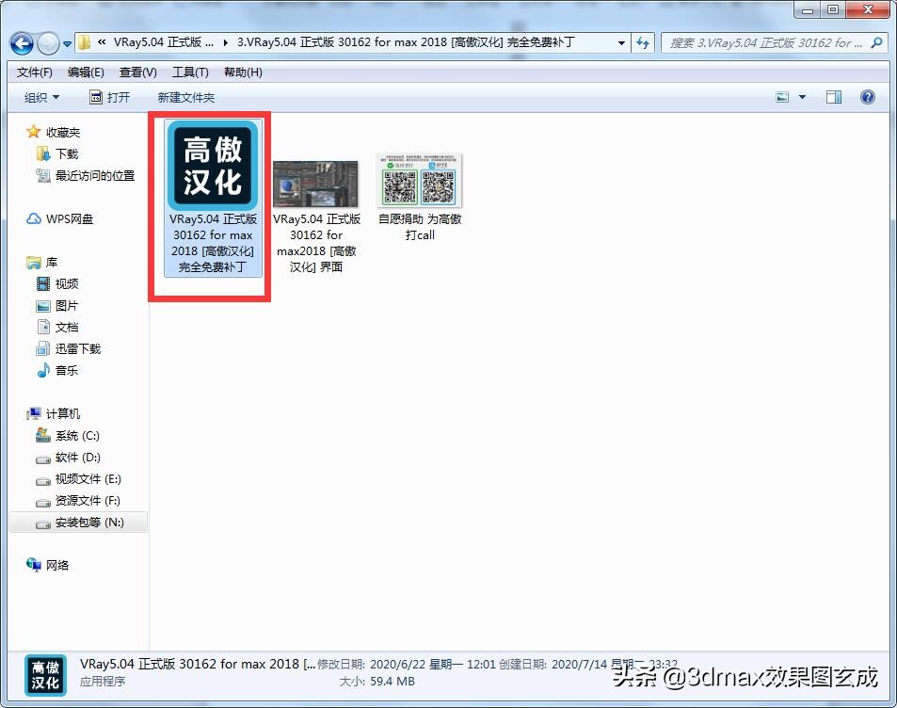The width and height of the screenshot is (897, 708).
Task: Select the 高傲汉化 installer application icon
Action: tap(213, 166)
